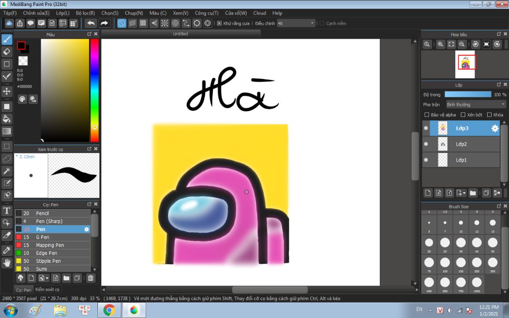This screenshot has height=318, width=509.
Task: Select the G Pen brush
Action: [x=53, y=237]
